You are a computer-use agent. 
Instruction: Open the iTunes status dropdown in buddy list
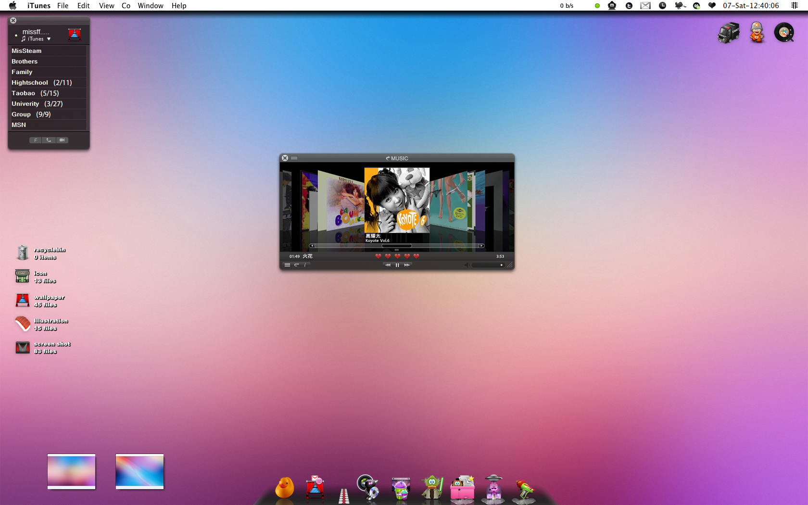[37, 39]
